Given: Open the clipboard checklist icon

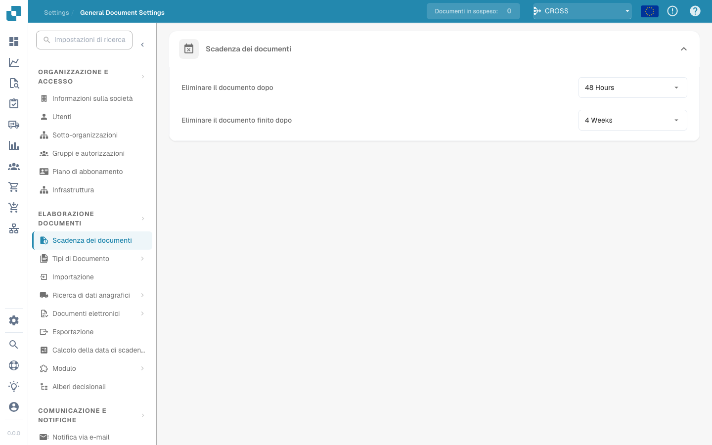Looking at the screenshot, I should pos(14,104).
